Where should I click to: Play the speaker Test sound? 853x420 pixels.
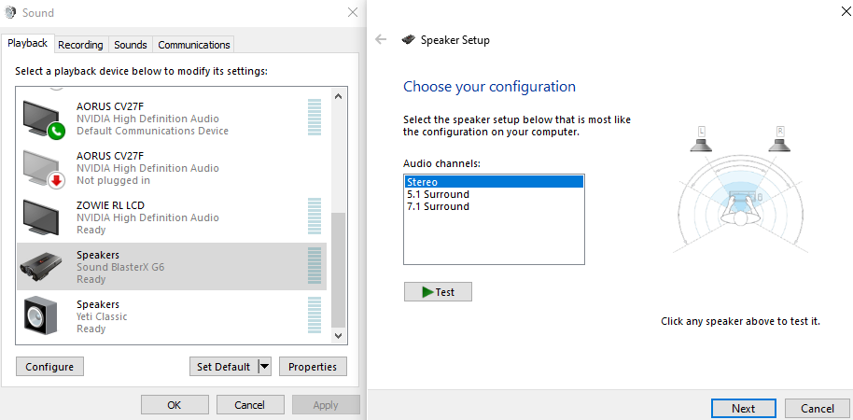pyautogui.click(x=438, y=291)
